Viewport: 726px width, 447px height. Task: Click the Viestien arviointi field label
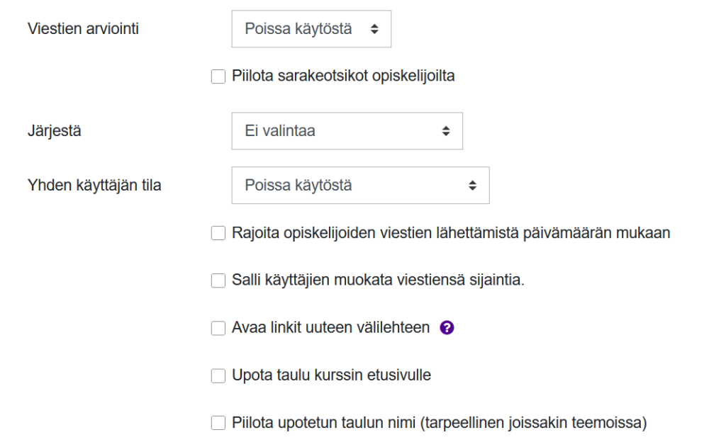(x=82, y=29)
